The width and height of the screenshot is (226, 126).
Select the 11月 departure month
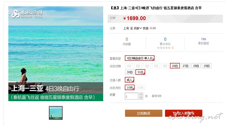pos(140,88)
